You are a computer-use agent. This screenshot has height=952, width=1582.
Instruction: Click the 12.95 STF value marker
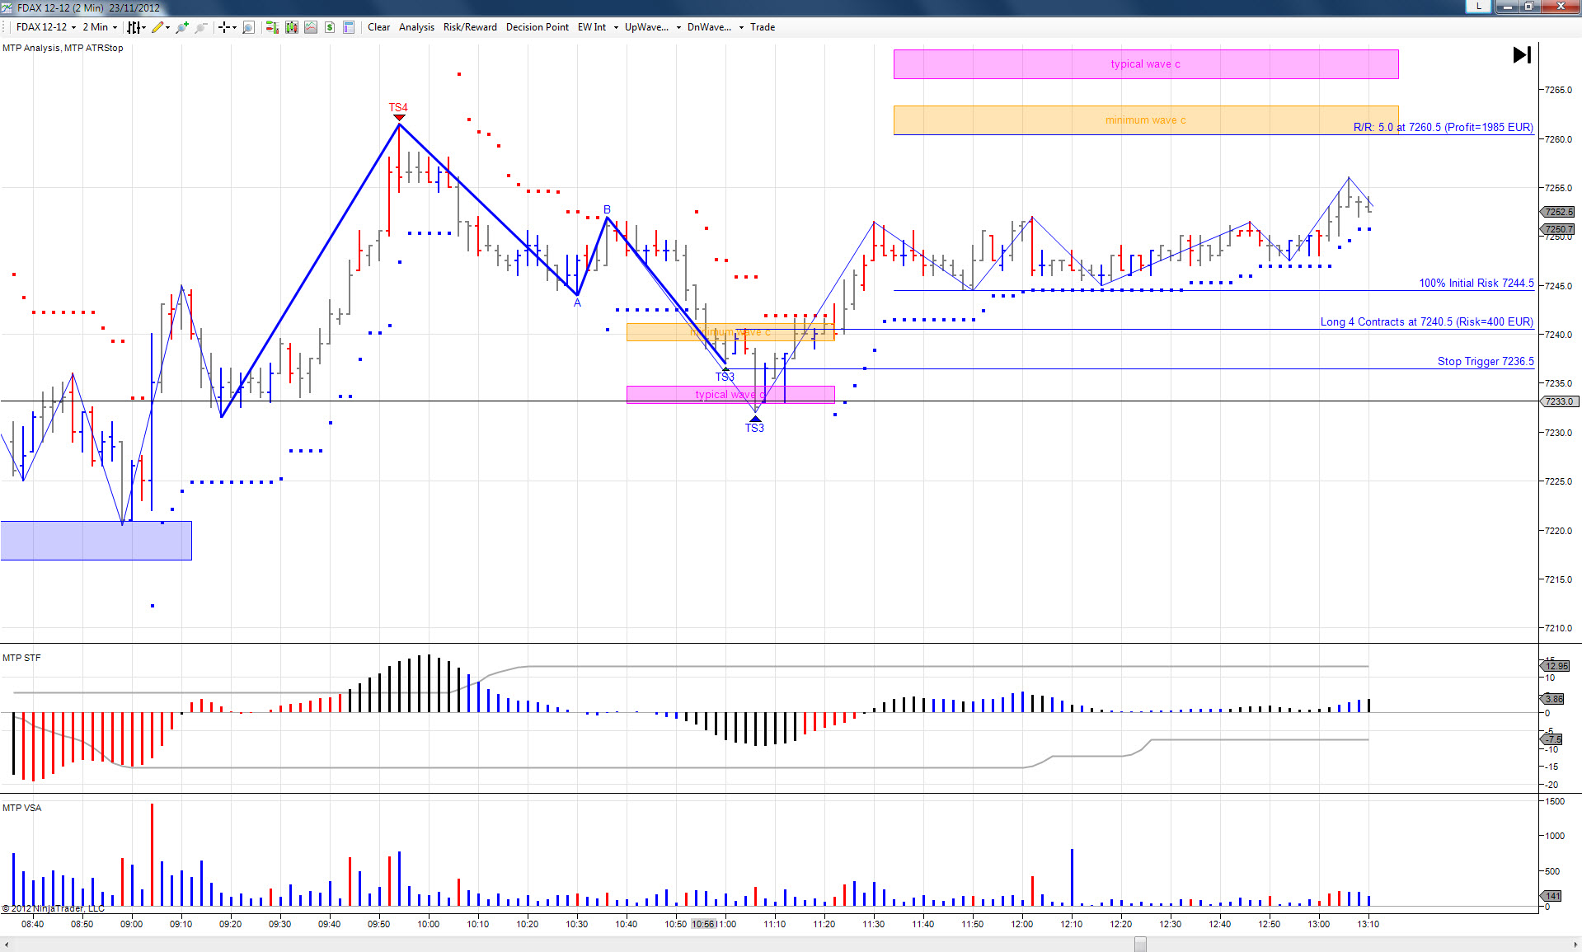click(x=1556, y=666)
